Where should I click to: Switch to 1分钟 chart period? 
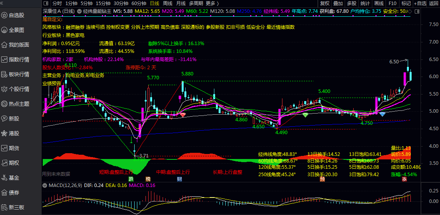[71, 3]
